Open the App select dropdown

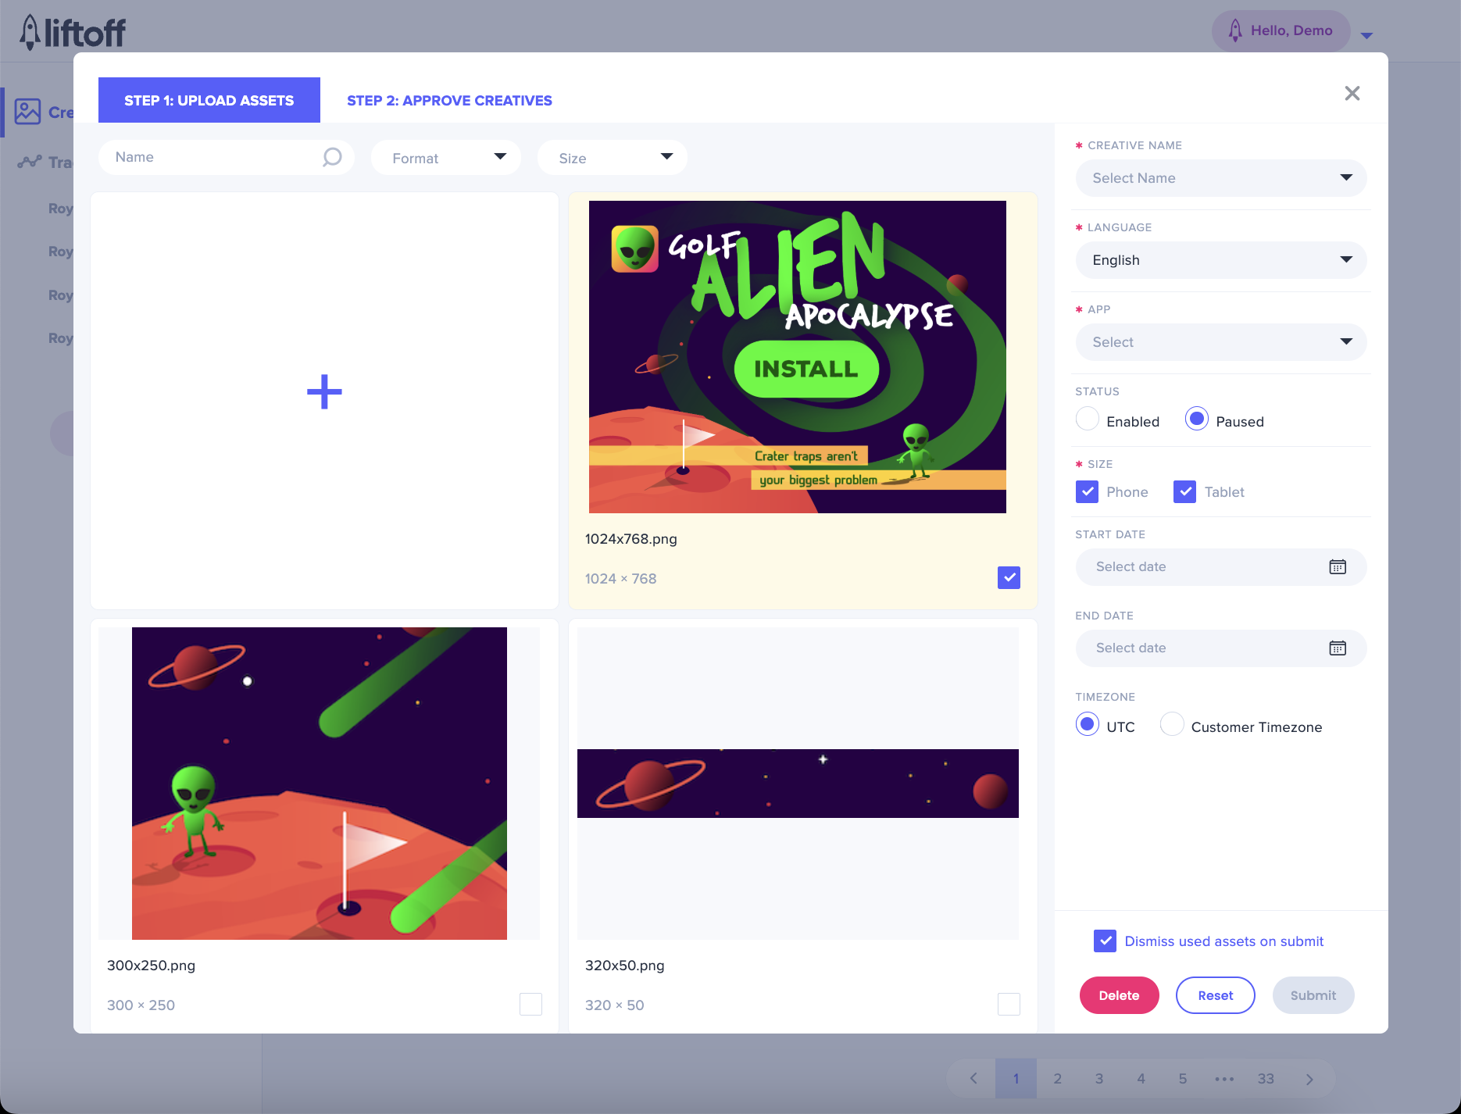pyautogui.click(x=1220, y=342)
